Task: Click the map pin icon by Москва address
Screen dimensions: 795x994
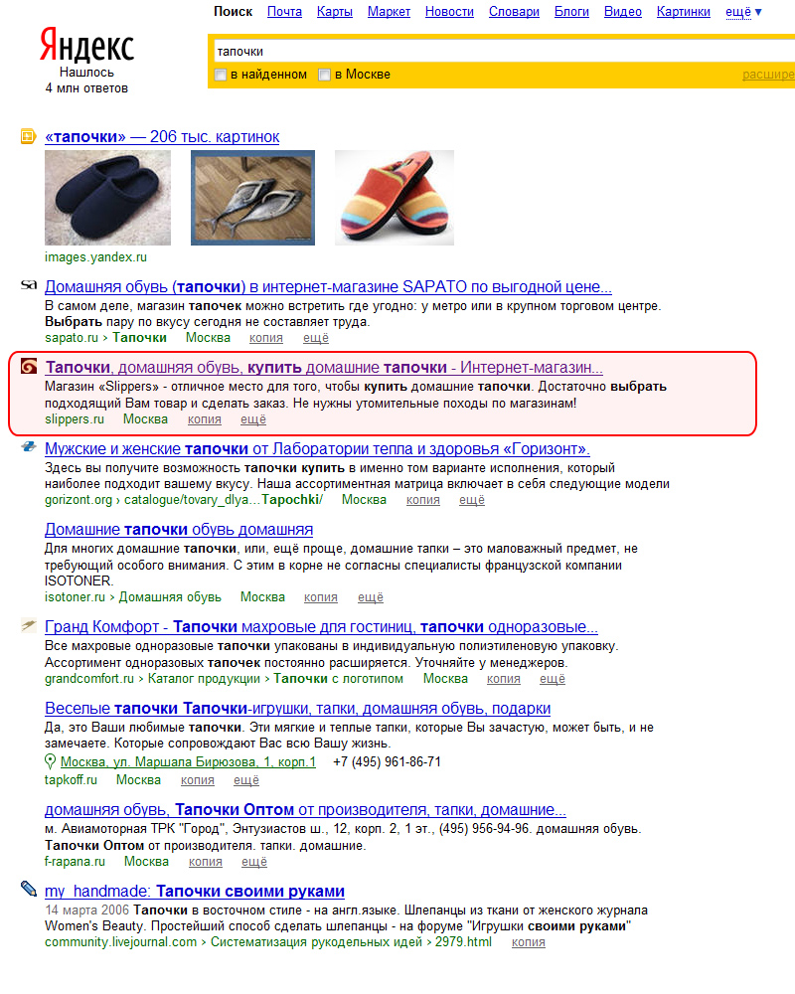Action: (x=50, y=761)
